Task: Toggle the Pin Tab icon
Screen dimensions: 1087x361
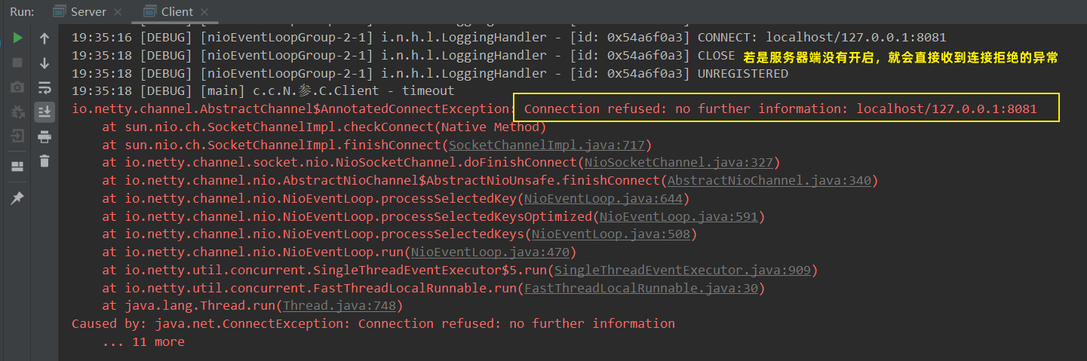Action: 17,197
